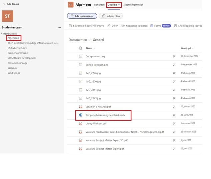Click the Delen toolbar button
Image resolution: width=211 pixels, height=179 pixels.
point(113,26)
